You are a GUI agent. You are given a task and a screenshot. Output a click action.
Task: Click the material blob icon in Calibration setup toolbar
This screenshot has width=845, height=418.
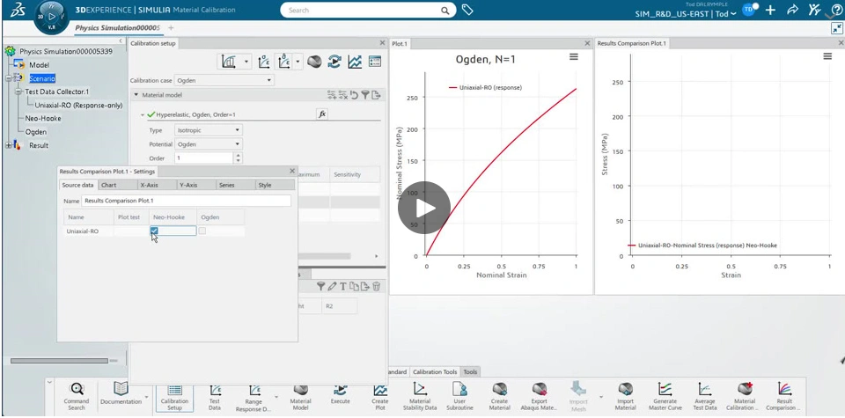click(x=314, y=62)
